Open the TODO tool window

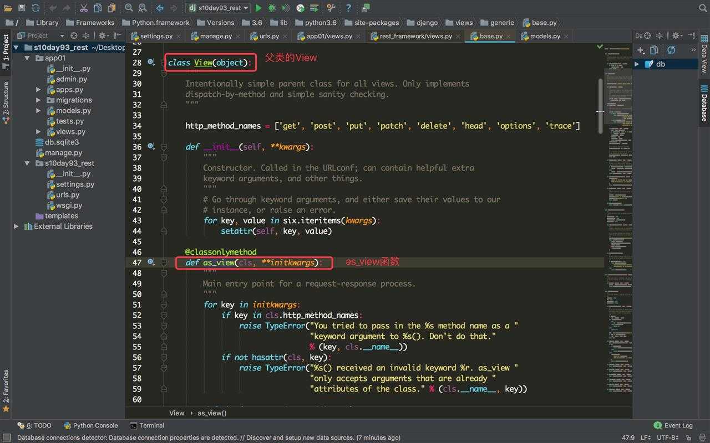35,425
